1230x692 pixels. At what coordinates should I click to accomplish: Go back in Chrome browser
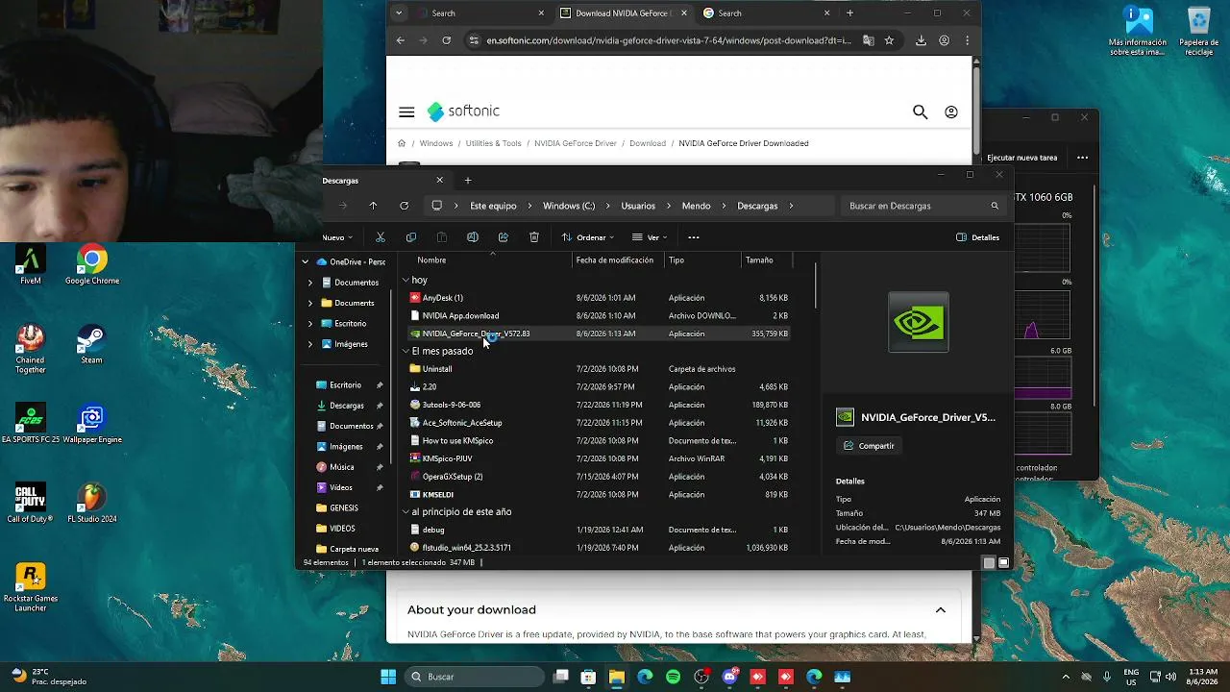[401, 40]
